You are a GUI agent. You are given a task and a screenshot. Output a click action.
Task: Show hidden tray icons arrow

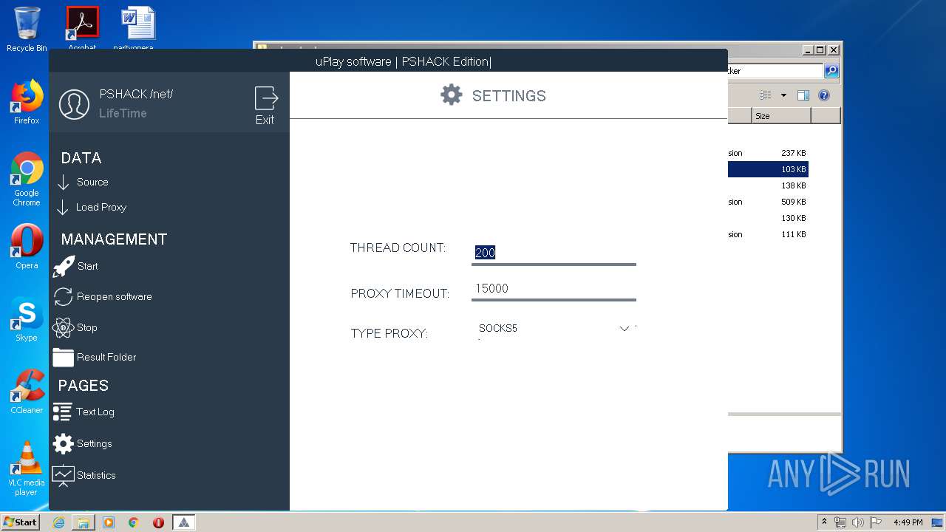point(824,522)
